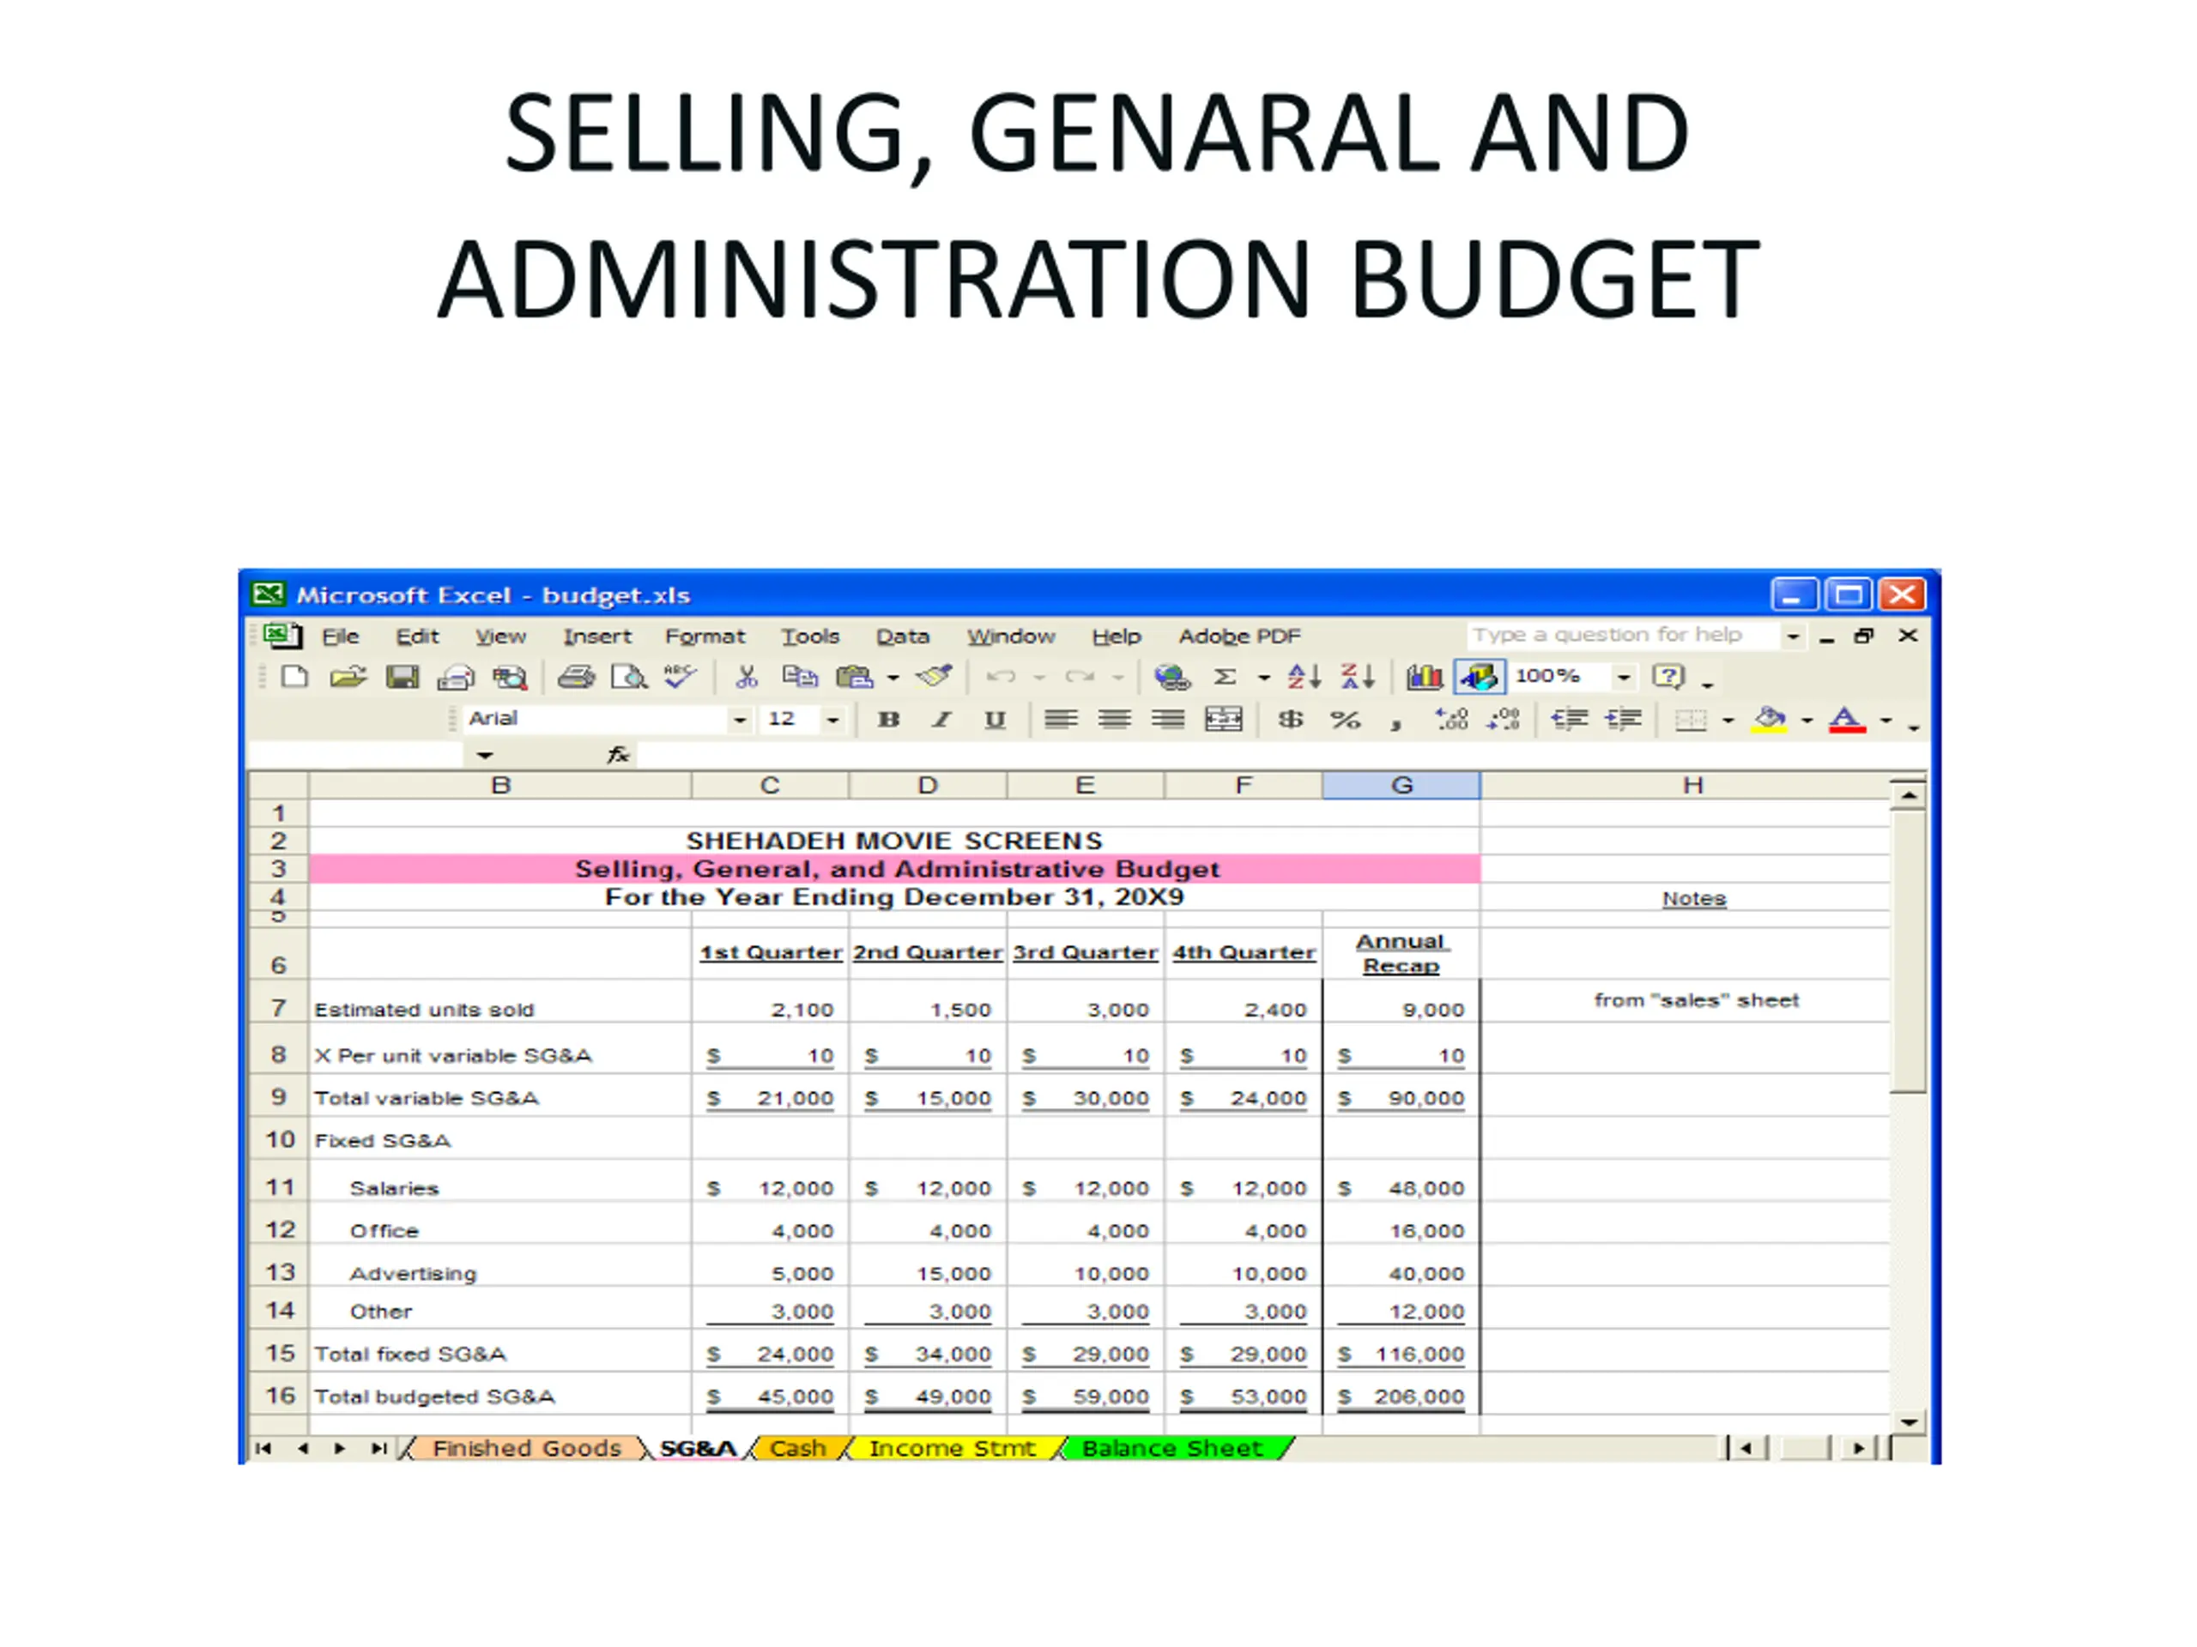Image resolution: width=2197 pixels, height=1647 pixels.
Task: Expand the 100% zoom dropdown
Action: (x=1623, y=677)
